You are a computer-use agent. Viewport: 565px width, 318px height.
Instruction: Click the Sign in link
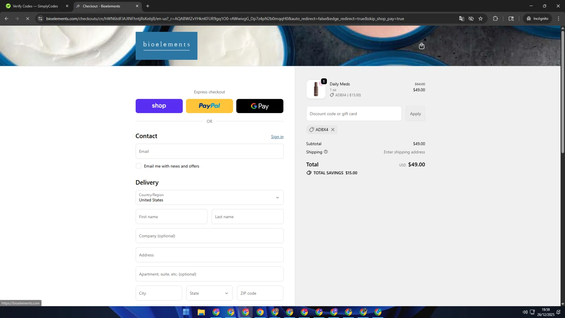[x=277, y=137]
